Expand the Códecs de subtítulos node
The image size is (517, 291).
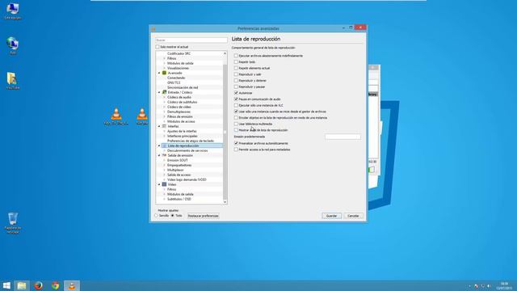pyautogui.click(x=164, y=103)
